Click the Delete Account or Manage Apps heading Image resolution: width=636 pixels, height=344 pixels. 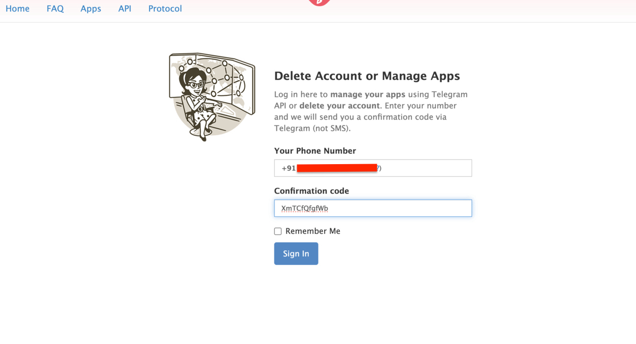tap(367, 76)
